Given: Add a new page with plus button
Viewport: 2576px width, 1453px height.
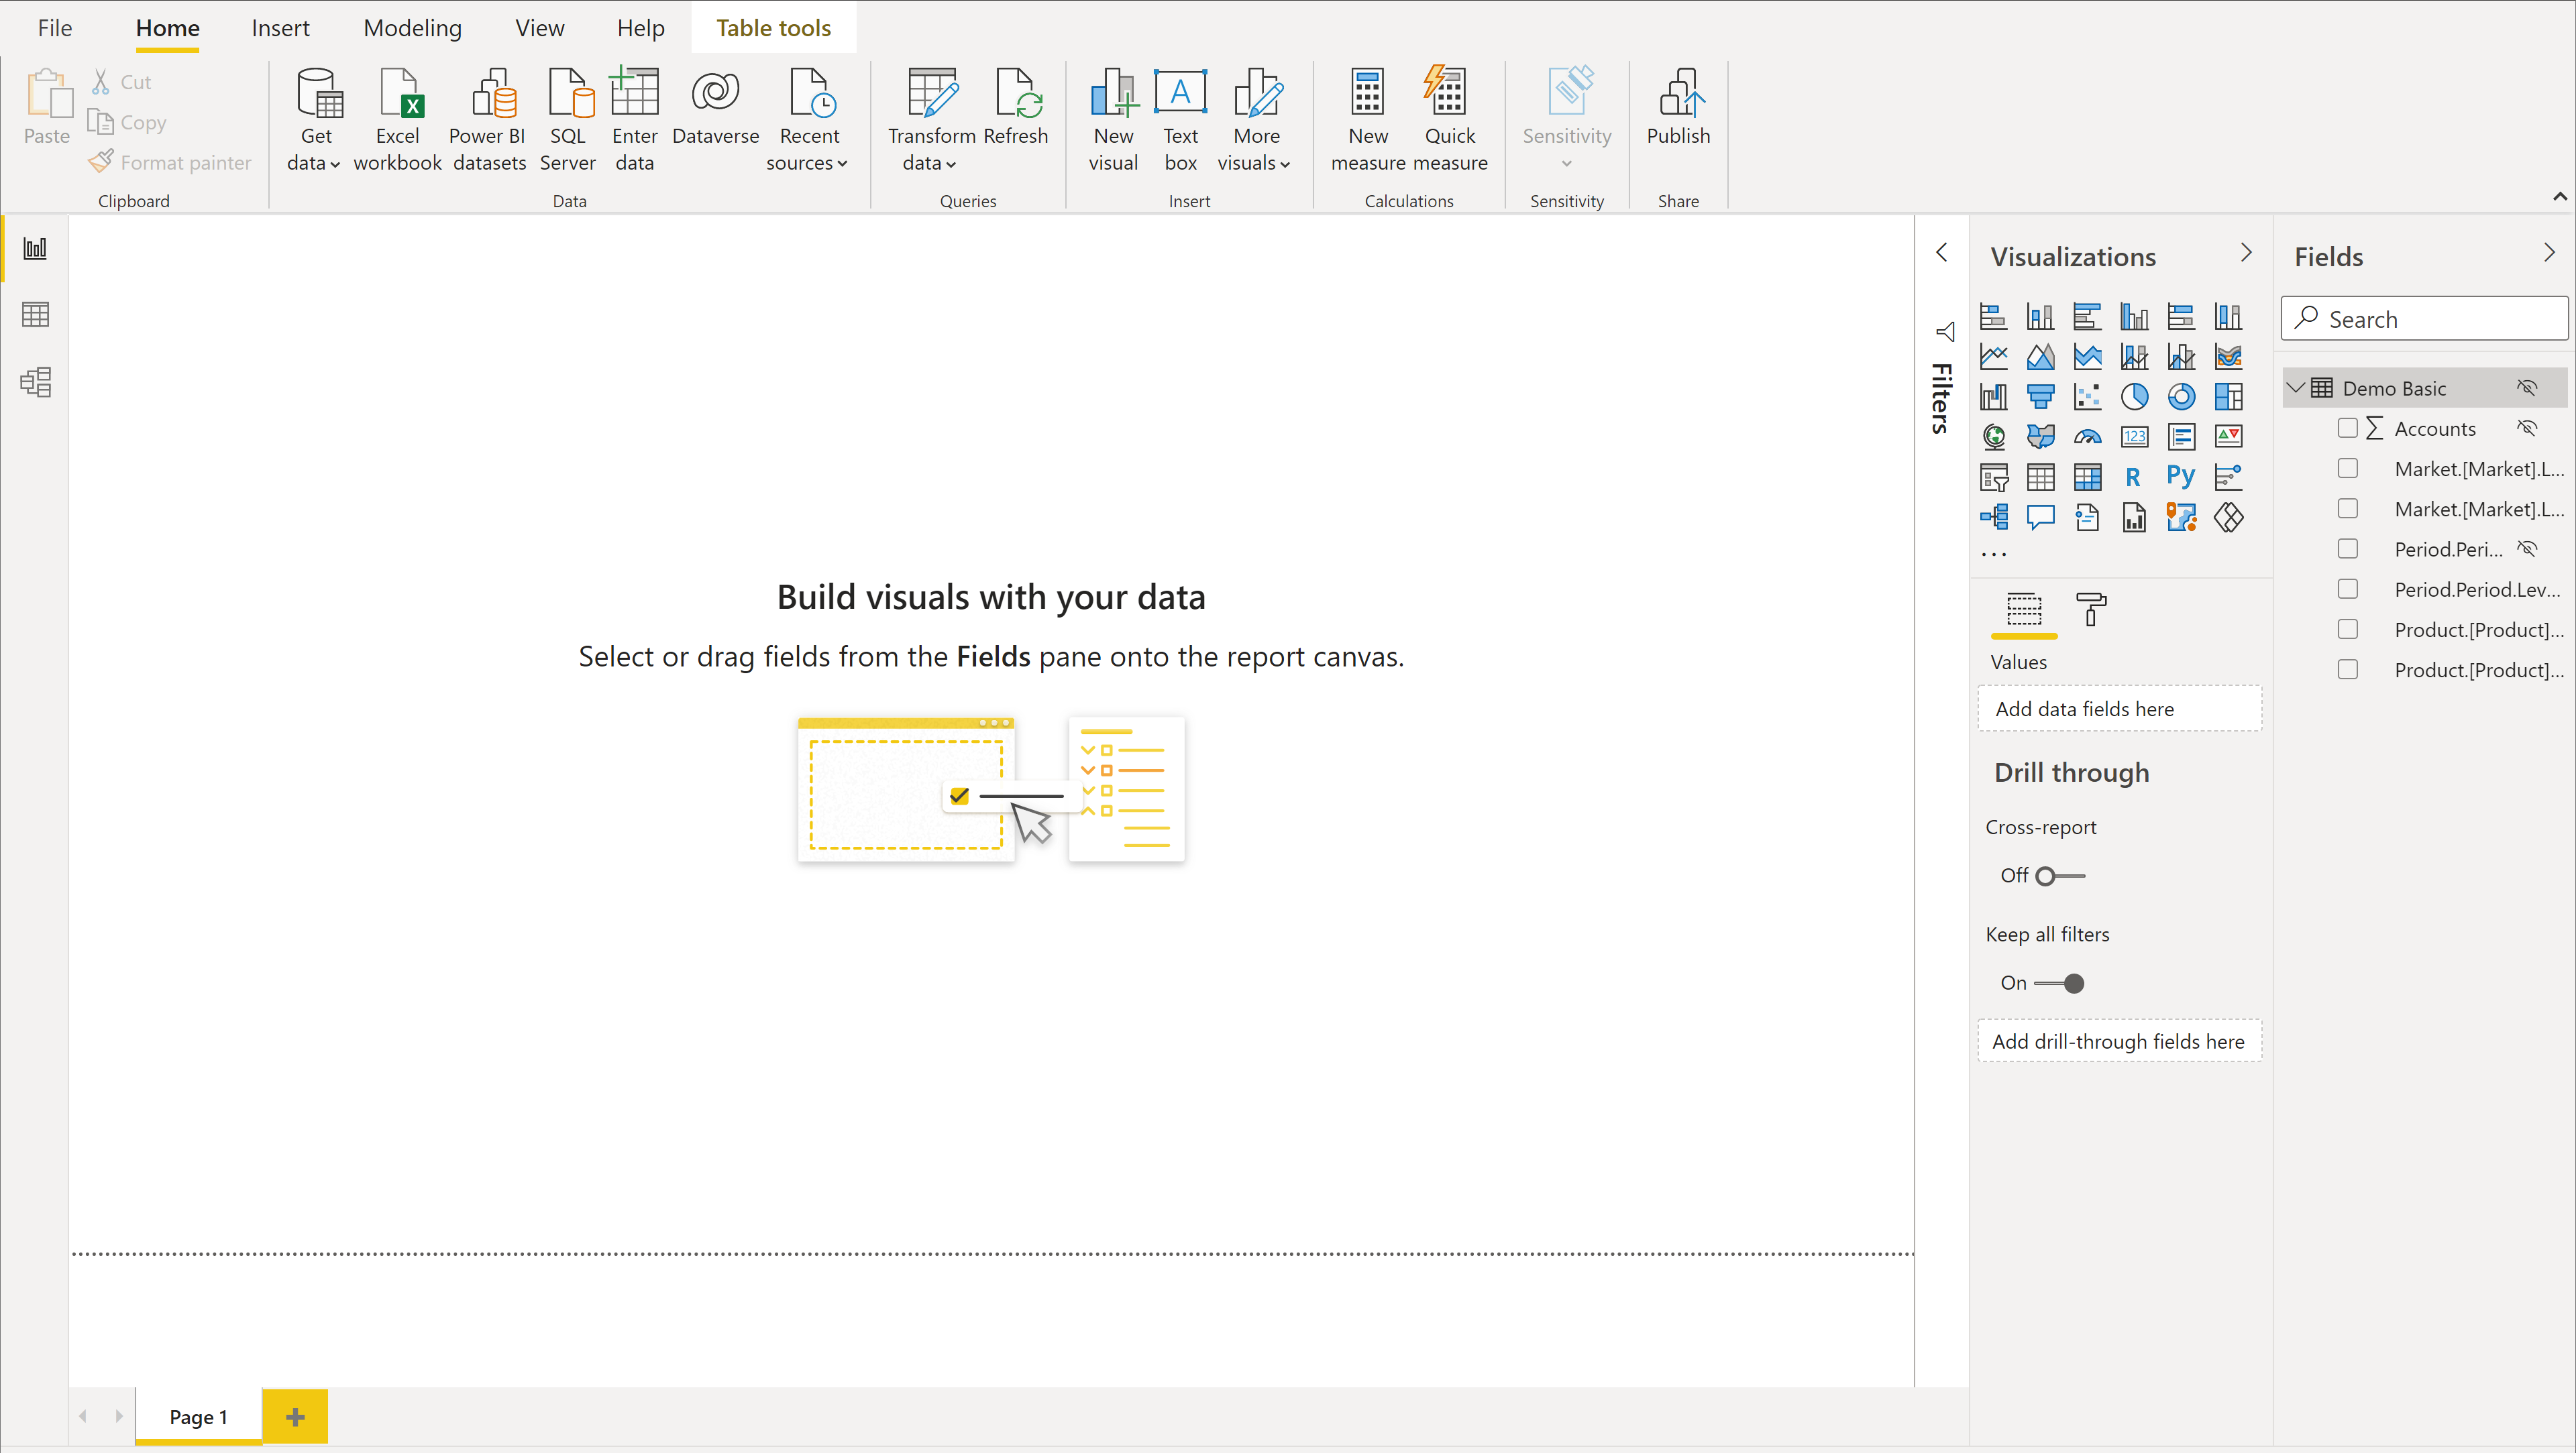Looking at the screenshot, I should (295, 1416).
